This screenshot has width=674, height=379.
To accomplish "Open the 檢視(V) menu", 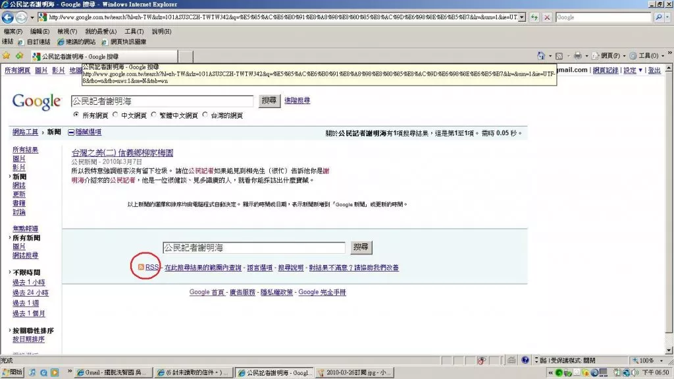I will pyautogui.click(x=67, y=32).
